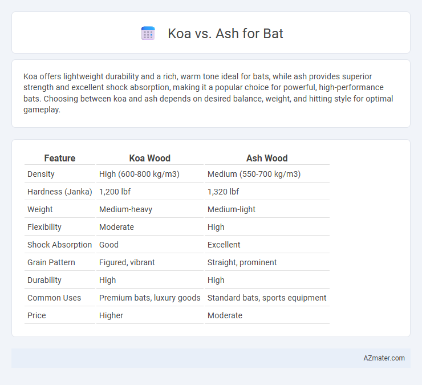The width and height of the screenshot is (422, 385).
Task: Click the 'Koa vs. Ash for Bat' heading
Action: point(225,34)
